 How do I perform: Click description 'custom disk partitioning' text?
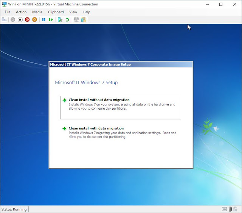(109, 137)
